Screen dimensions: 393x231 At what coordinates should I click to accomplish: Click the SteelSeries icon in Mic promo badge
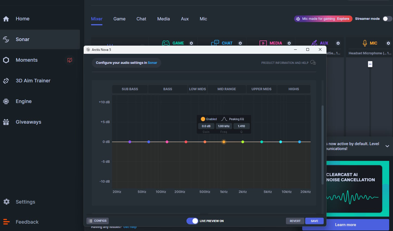298,19
